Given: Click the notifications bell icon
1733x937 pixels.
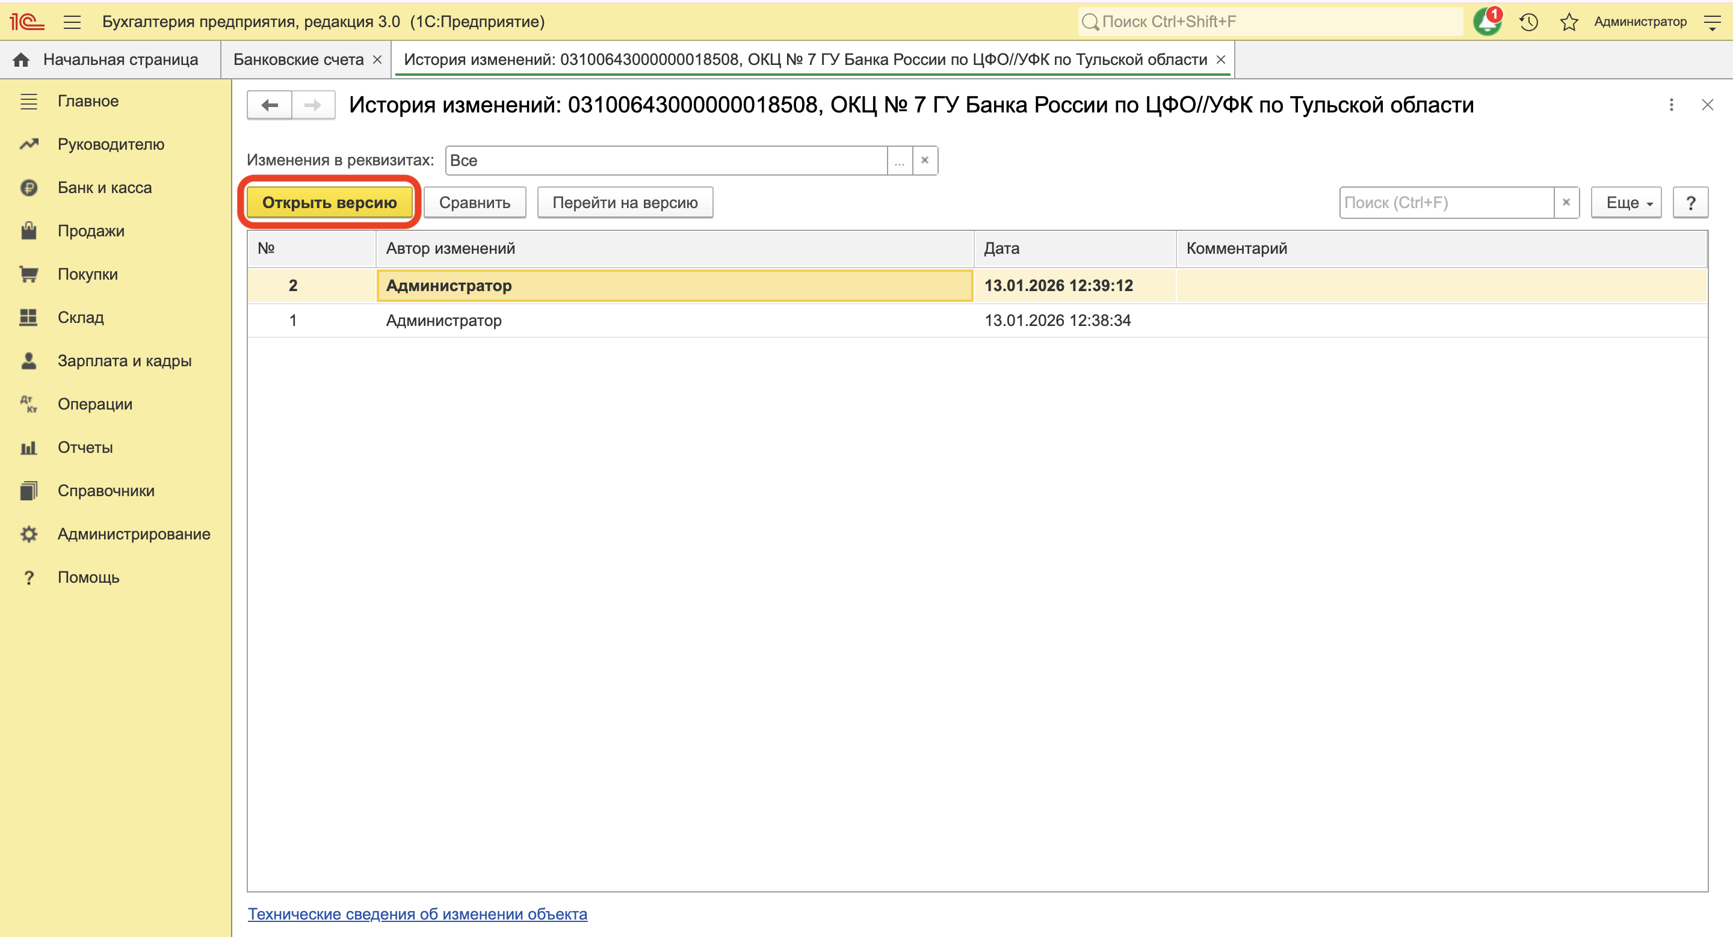Looking at the screenshot, I should pyautogui.click(x=1486, y=22).
